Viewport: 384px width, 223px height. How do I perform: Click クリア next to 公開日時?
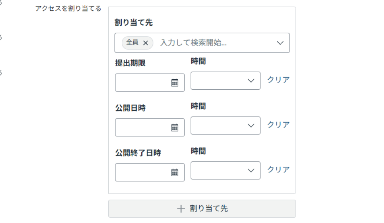(278, 125)
